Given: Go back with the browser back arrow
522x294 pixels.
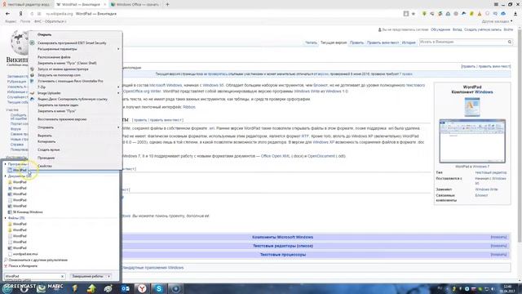Looking at the screenshot, I should pyautogui.click(x=7, y=14).
